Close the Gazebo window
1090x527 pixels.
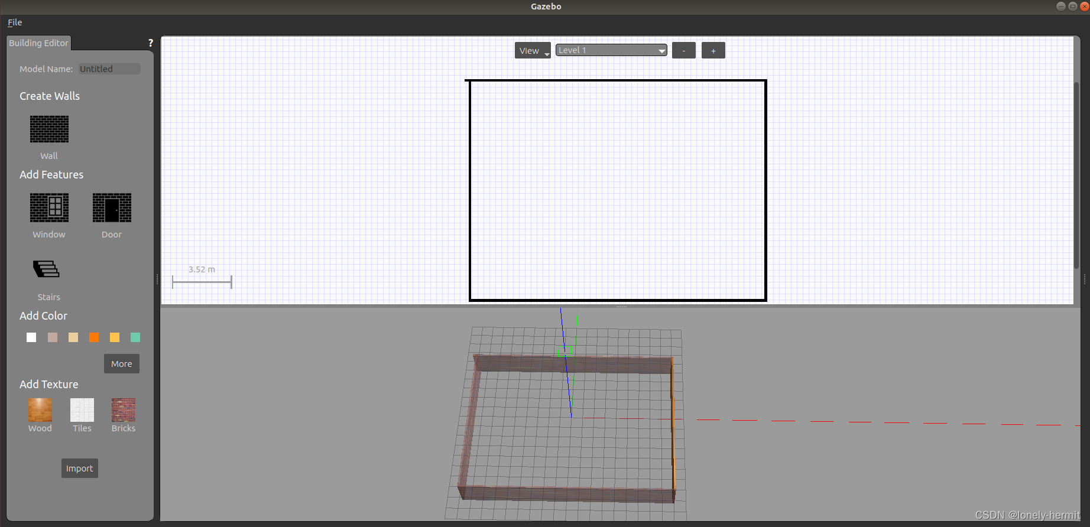(x=1085, y=6)
